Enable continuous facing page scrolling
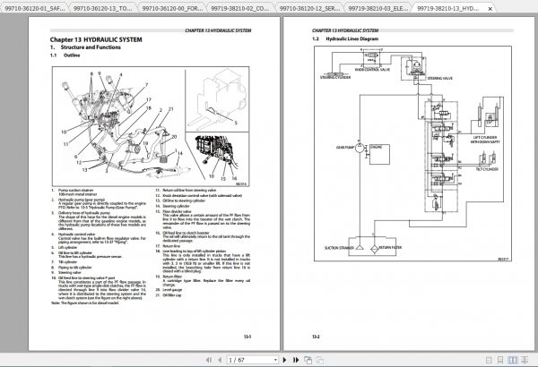 click(525, 360)
